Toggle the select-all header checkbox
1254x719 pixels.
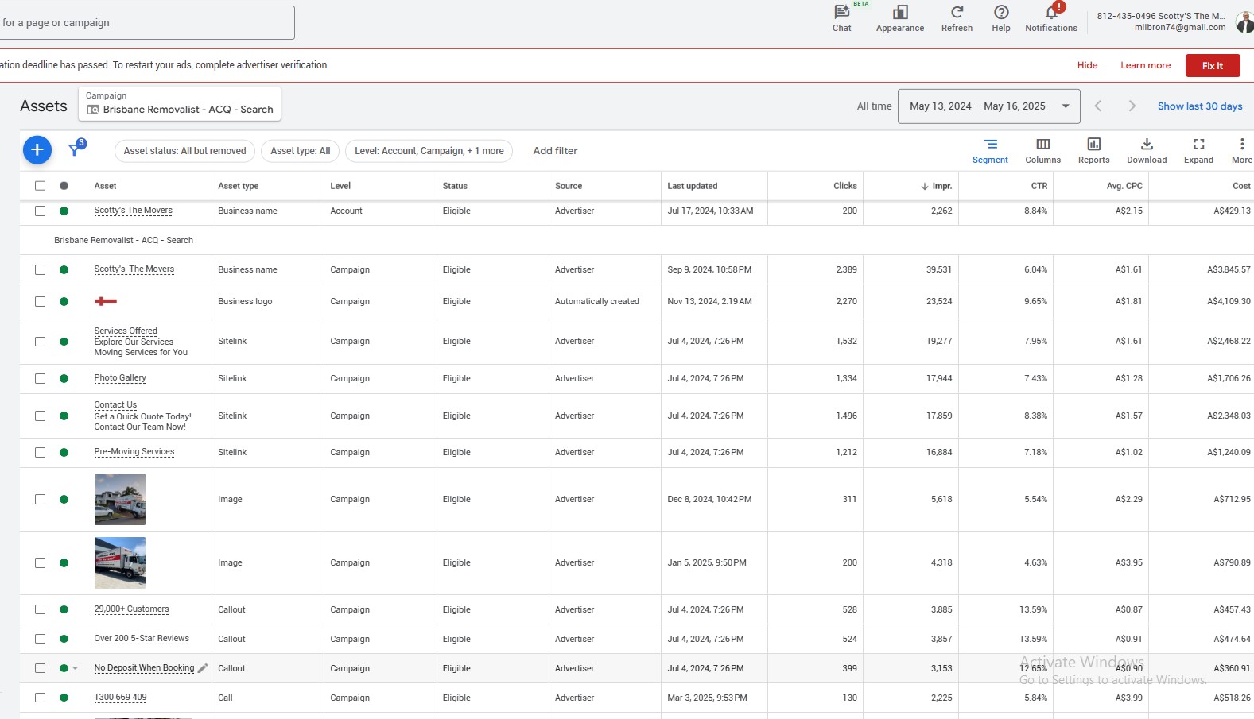pyautogui.click(x=41, y=186)
